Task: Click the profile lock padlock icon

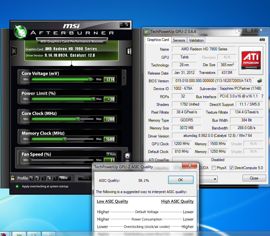Action: [x=13, y=178]
